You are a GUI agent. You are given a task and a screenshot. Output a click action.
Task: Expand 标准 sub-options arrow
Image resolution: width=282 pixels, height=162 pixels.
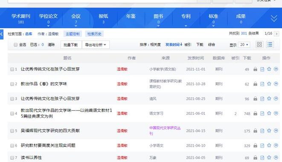(213, 26)
